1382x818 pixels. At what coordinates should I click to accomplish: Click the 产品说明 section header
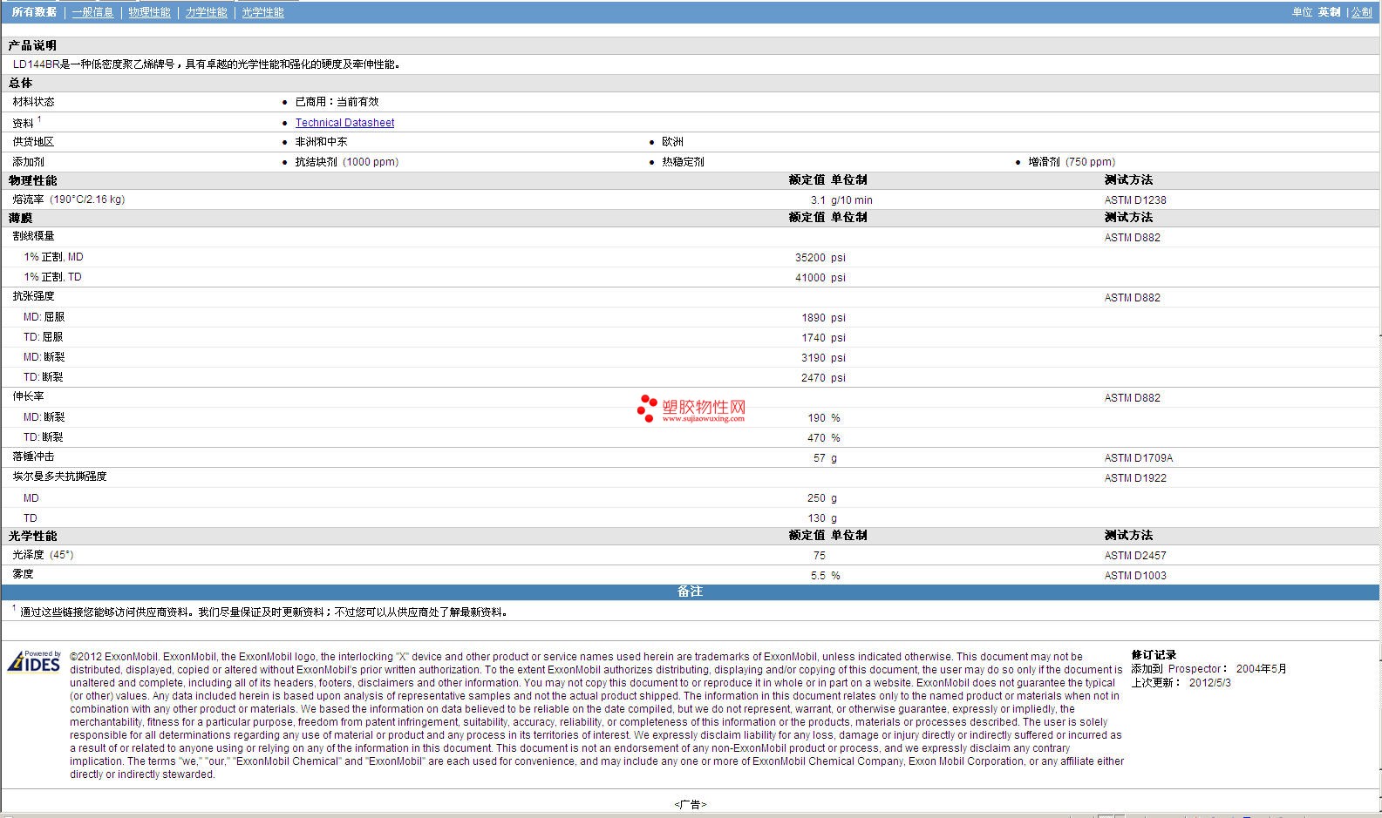point(32,45)
